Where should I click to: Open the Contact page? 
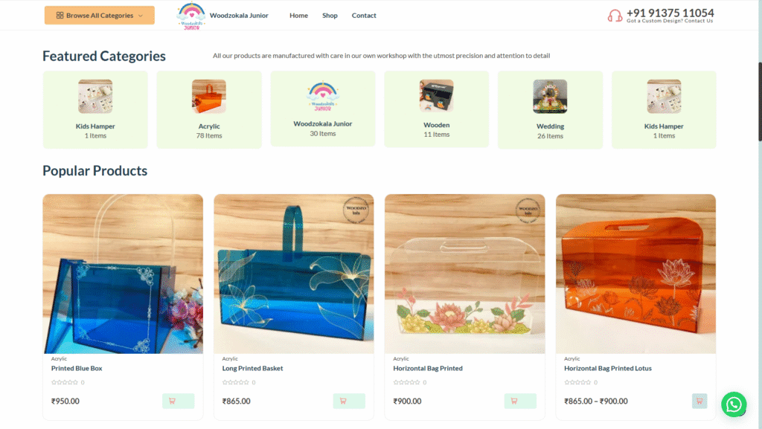(363, 16)
